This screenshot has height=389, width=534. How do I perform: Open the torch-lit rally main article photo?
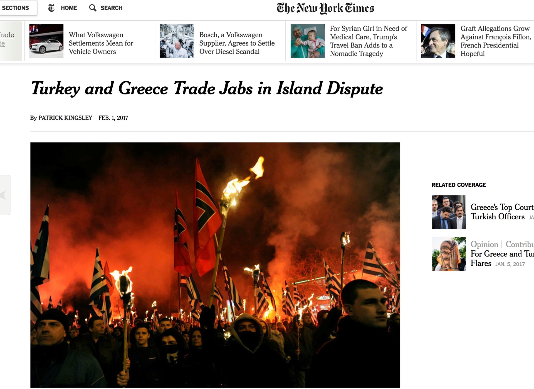click(x=215, y=265)
